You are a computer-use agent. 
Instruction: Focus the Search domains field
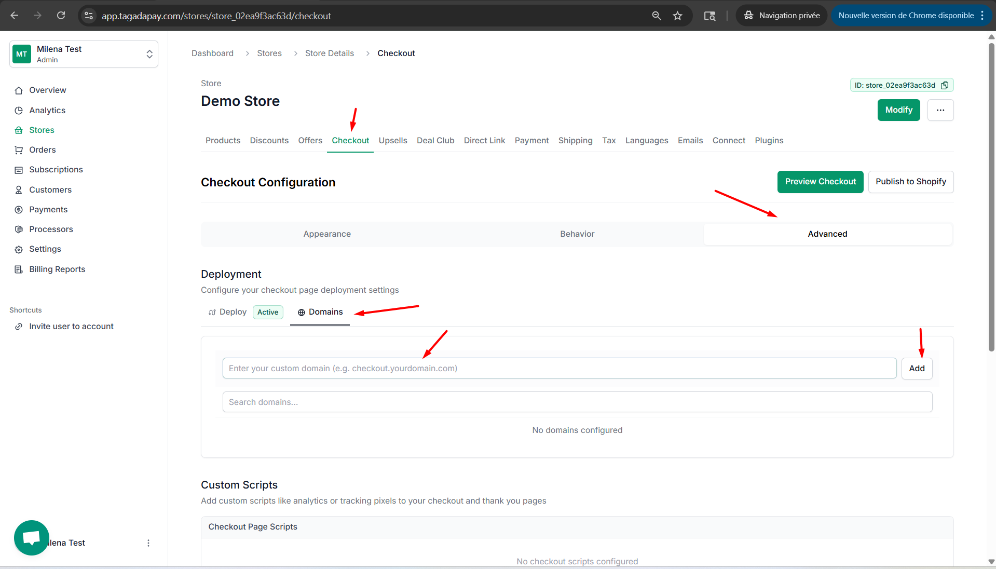[x=577, y=402]
